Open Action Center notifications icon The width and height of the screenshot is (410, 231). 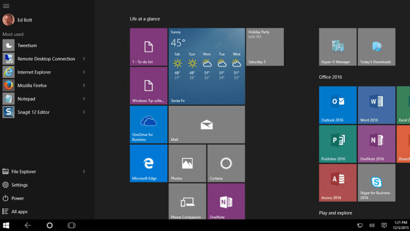[x=384, y=225]
